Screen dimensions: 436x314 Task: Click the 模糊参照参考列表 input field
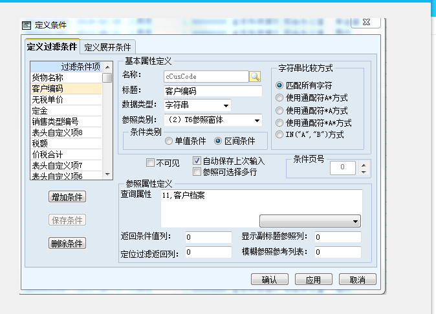click(338, 252)
